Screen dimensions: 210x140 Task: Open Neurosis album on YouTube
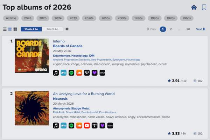coord(87,126)
